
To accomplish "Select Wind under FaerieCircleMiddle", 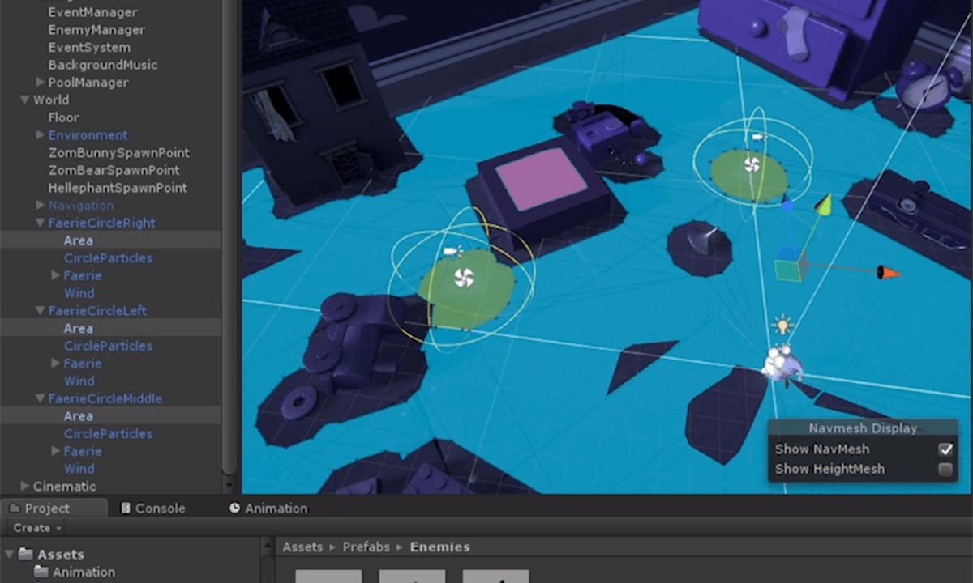I will [x=79, y=469].
